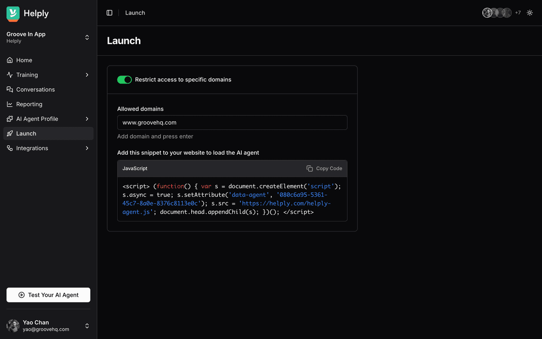The height and width of the screenshot is (339, 542).
Task: Click the last team avatar beside +7
Action: coord(507,13)
